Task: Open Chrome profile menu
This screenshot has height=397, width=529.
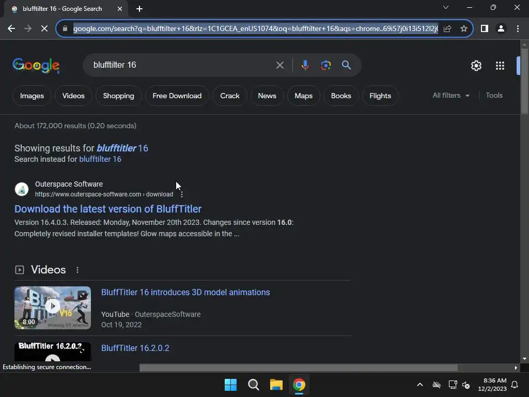Action: pyautogui.click(x=501, y=29)
